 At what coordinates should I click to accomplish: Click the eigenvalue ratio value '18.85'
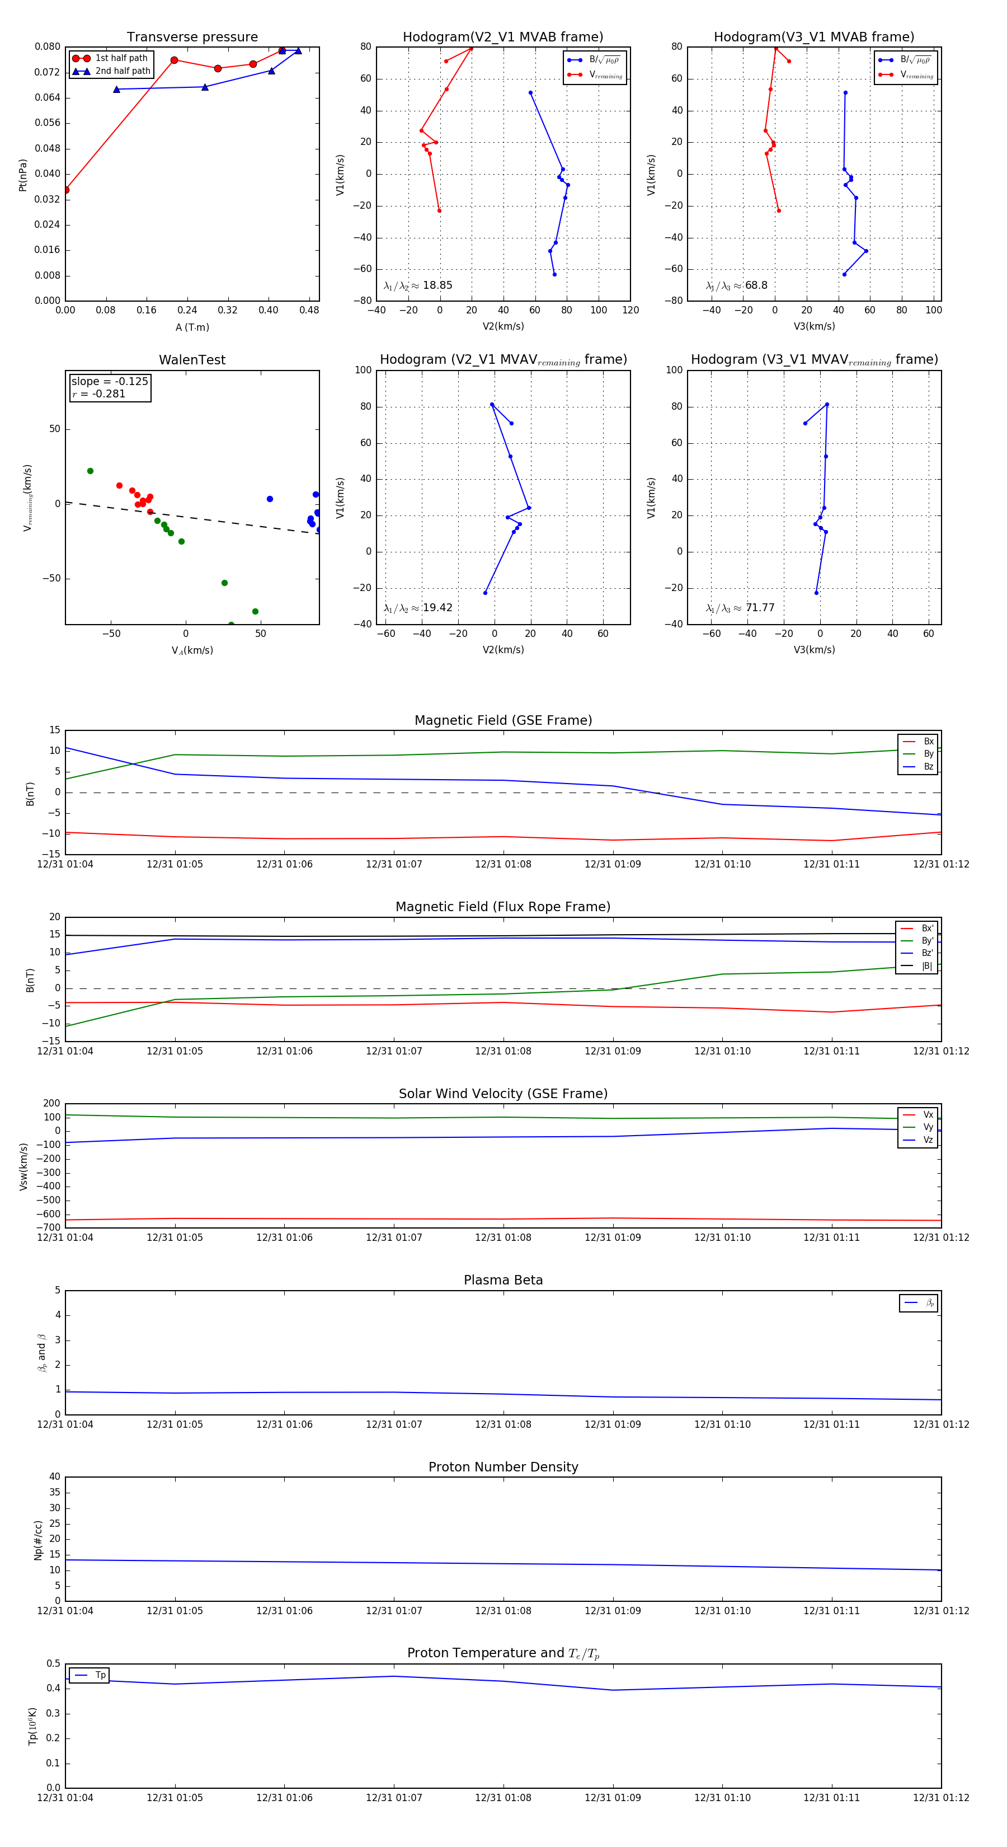tap(437, 285)
